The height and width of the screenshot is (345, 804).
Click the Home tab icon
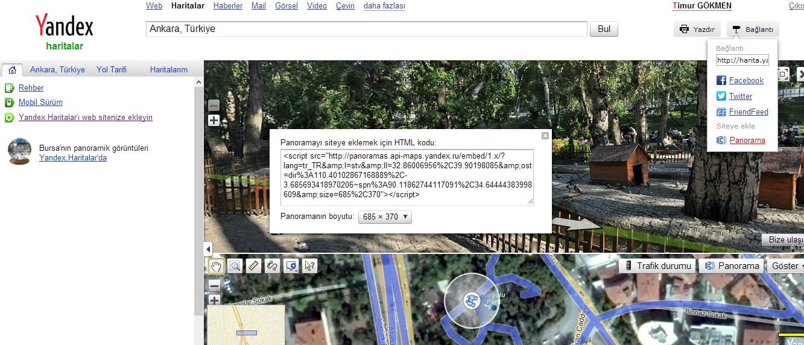pyautogui.click(x=12, y=69)
